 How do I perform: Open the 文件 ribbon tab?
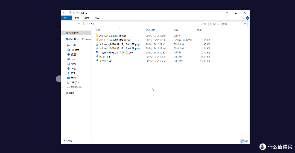pos(66,18)
